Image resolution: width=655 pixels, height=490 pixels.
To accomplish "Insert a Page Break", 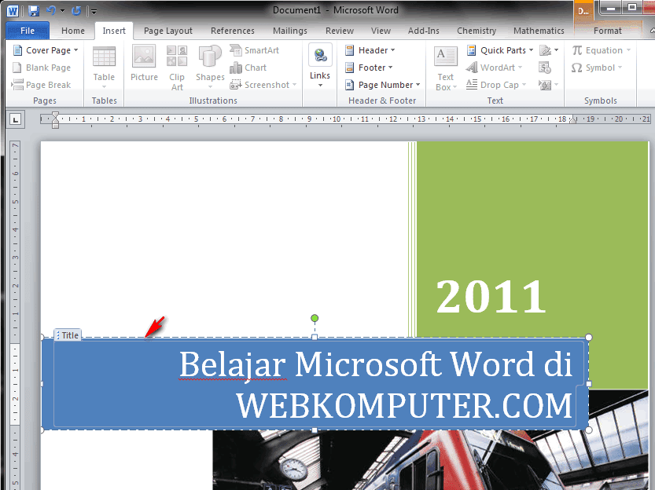I will point(44,84).
